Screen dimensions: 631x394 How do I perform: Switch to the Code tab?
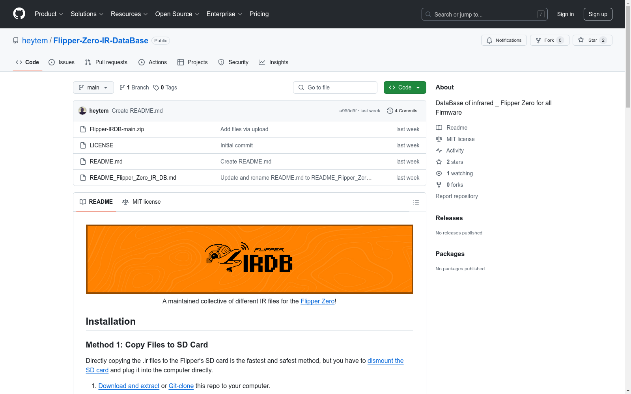click(28, 62)
